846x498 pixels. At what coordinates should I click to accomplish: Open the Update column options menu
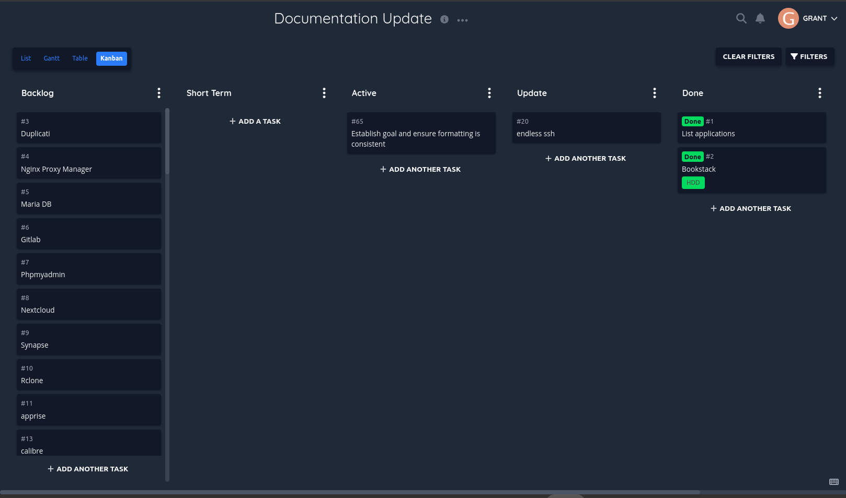coord(655,93)
